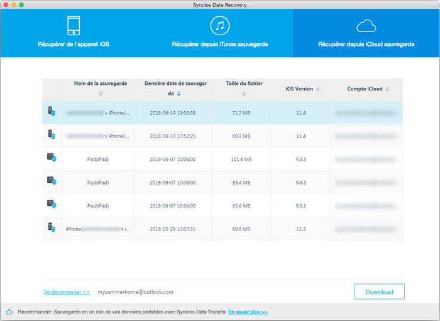Screen dimensions: 440x321
Task: Click iPad icon of 65.6 MB backup
Action: (52, 204)
